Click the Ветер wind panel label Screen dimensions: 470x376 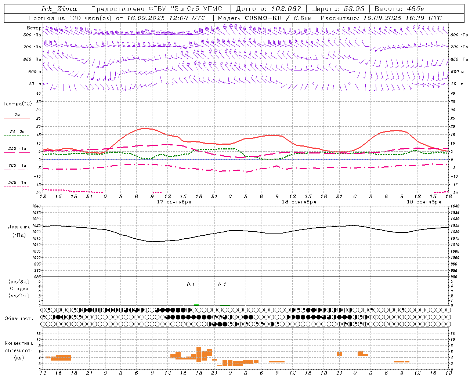[34, 28]
